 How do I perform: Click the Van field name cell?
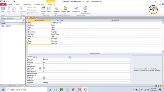tap(39, 43)
